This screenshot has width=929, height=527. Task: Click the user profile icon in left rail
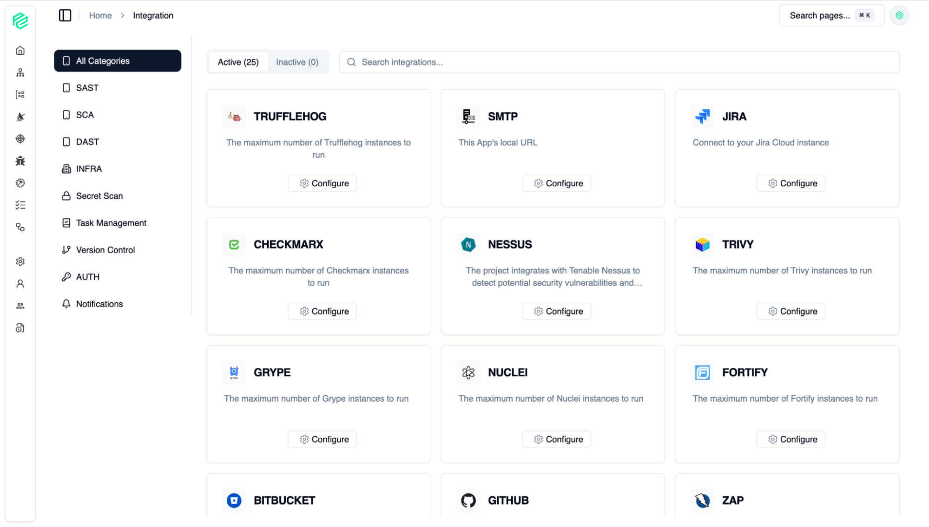click(20, 284)
